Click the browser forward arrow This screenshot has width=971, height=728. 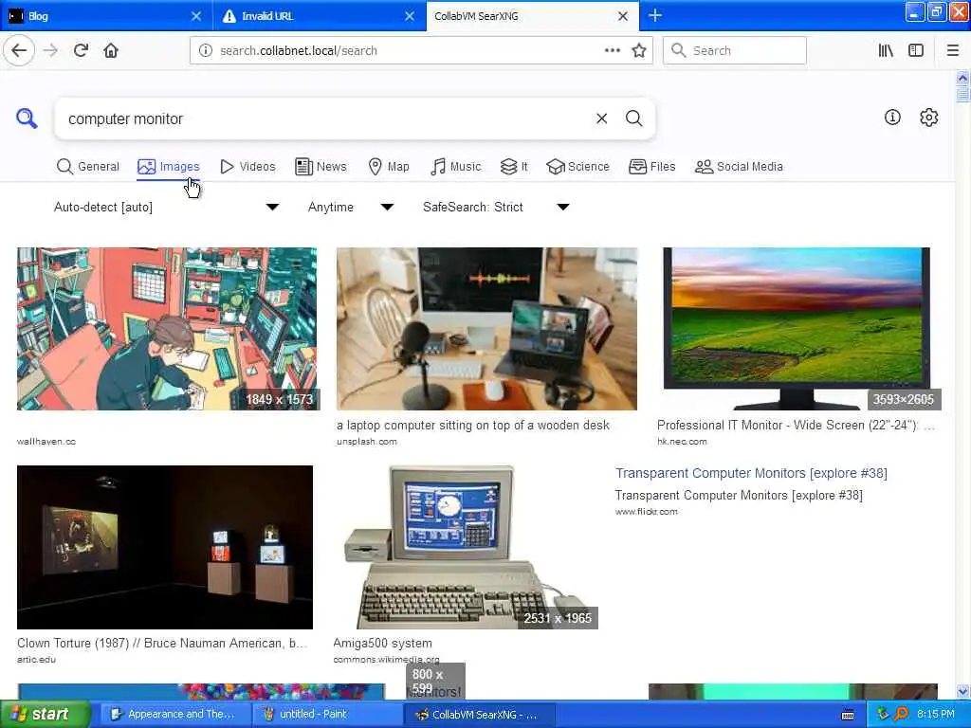(51, 50)
